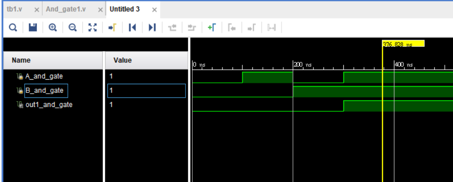Switch to the tb1.v tab
Image resolution: width=453 pixels, height=182 pixels.
15,9
